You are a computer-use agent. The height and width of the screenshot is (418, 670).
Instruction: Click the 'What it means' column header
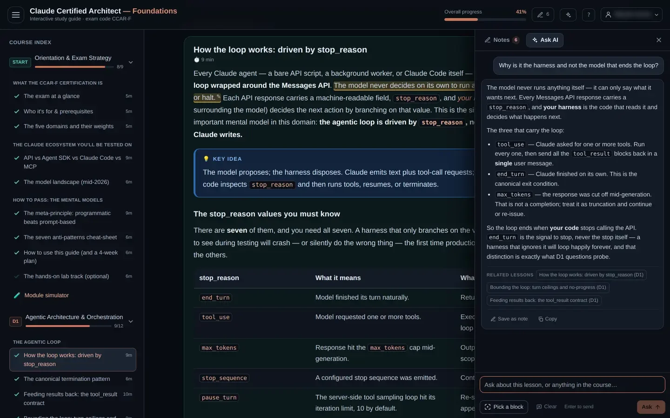(x=338, y=278)
